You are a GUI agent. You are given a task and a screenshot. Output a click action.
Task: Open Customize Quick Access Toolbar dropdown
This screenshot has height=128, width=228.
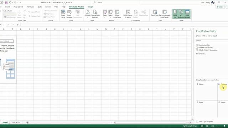click(x=20, y=2)
